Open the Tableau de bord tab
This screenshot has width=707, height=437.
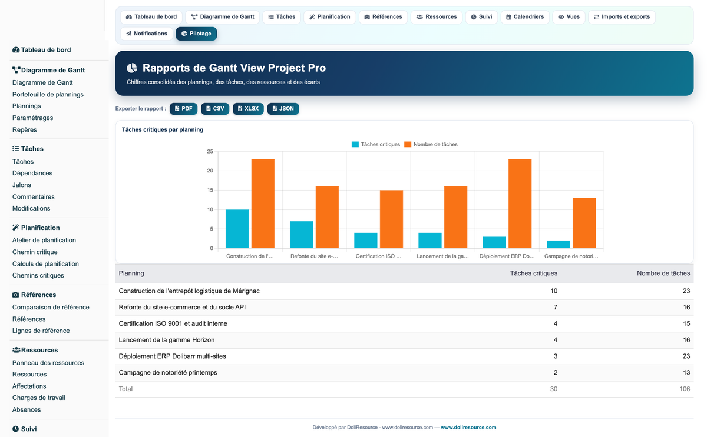pos(150,17)
